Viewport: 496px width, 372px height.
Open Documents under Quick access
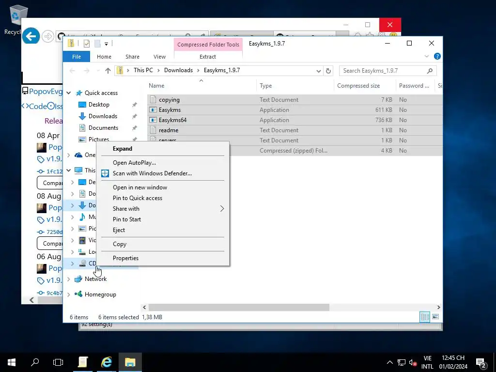[103, 128]
